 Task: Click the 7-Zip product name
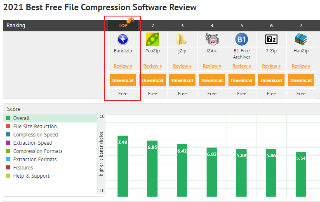tap(271, 51)
